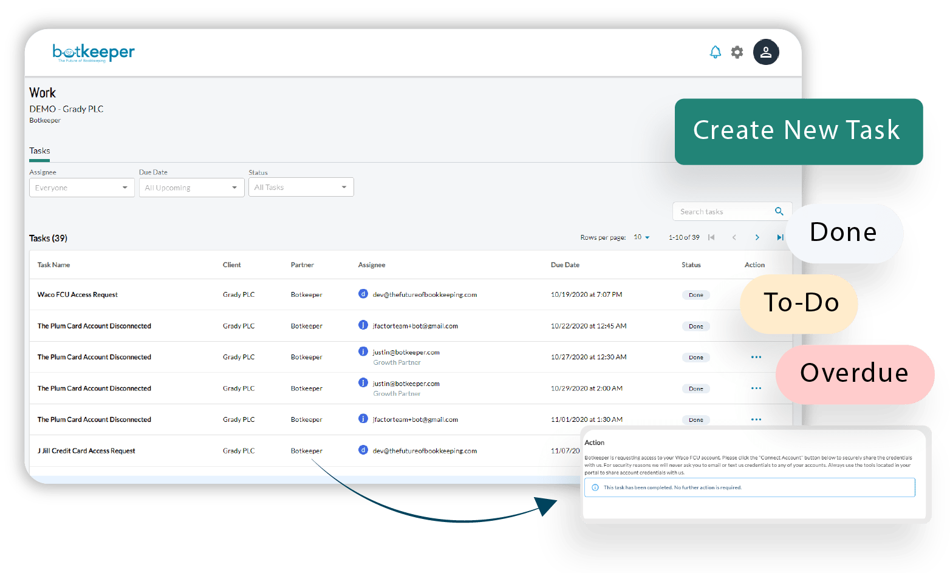
Task: Expand the Due Date dropdown
Action: tap(191, 188)
